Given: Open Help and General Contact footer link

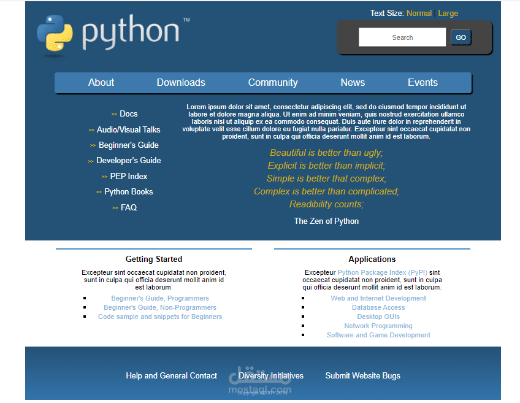Looking at the screenshot, I should coord(171,376).
